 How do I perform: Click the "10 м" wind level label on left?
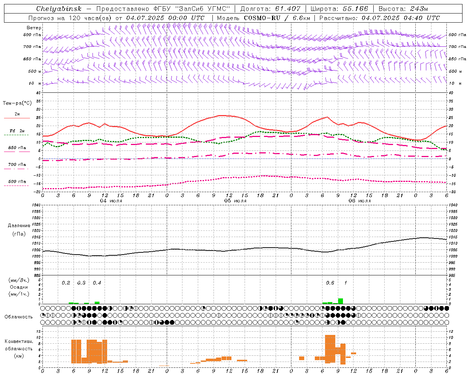click(x=35, y=83)
